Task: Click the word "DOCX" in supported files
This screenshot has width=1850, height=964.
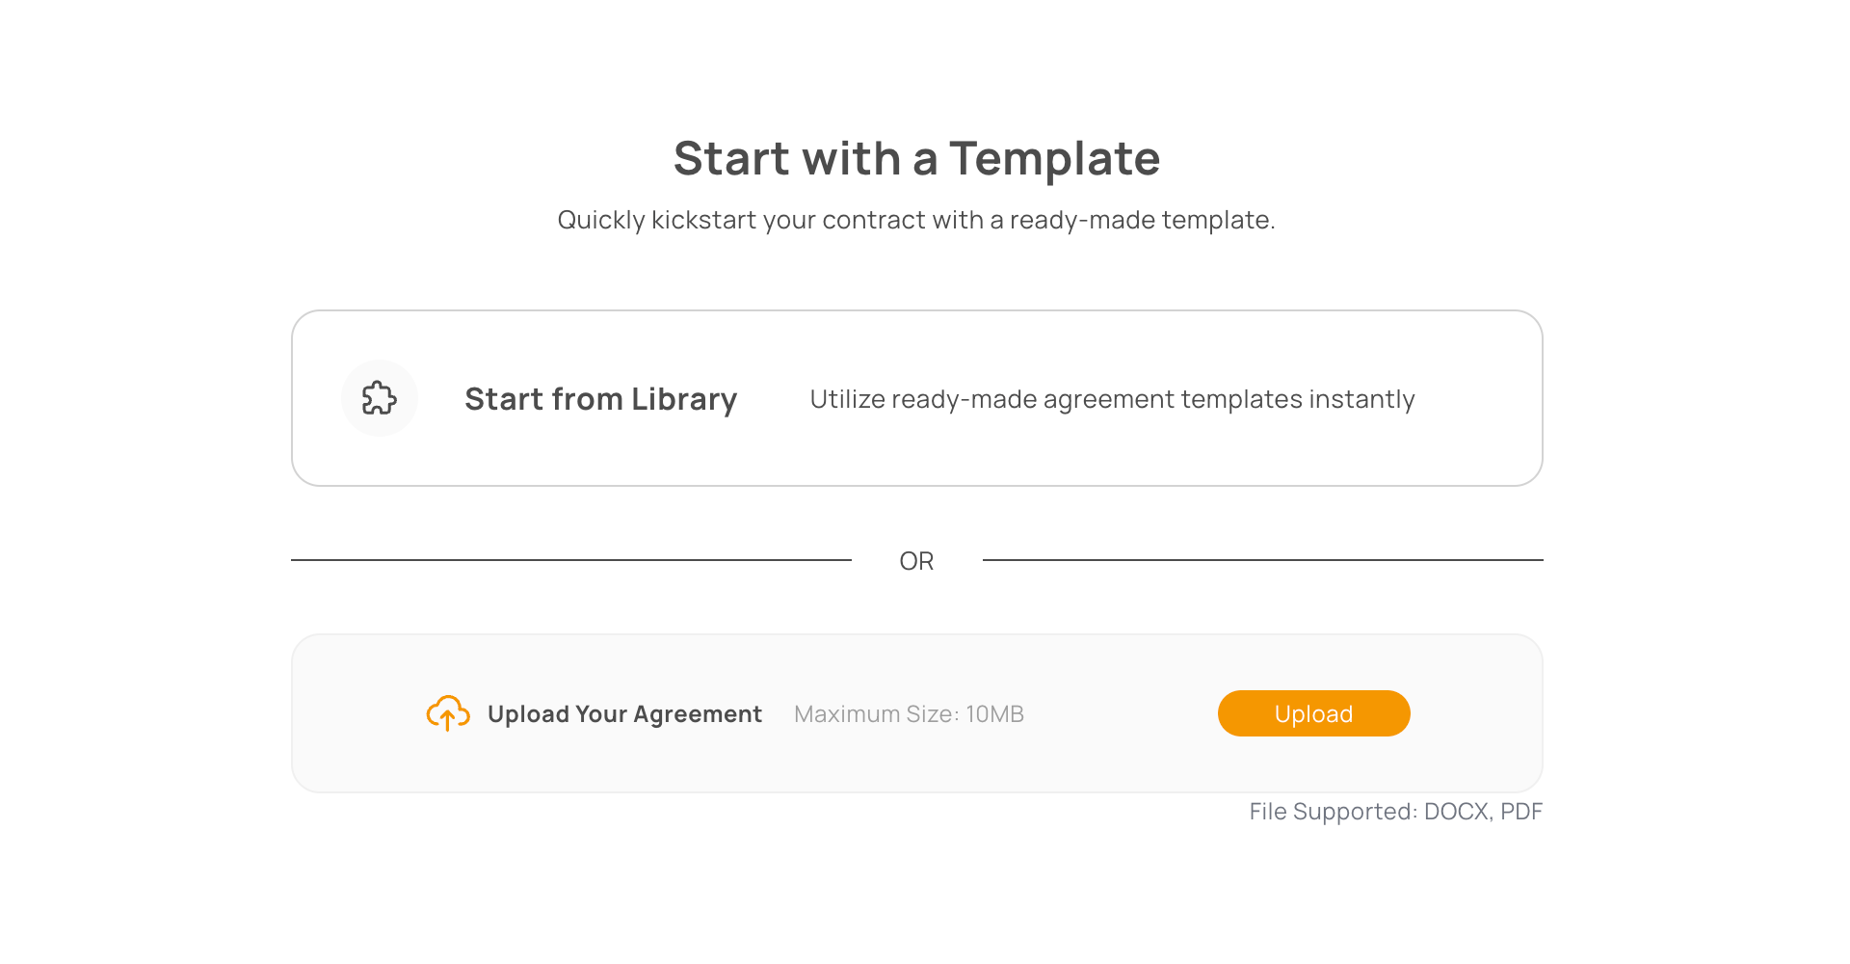Action: 1456,812
